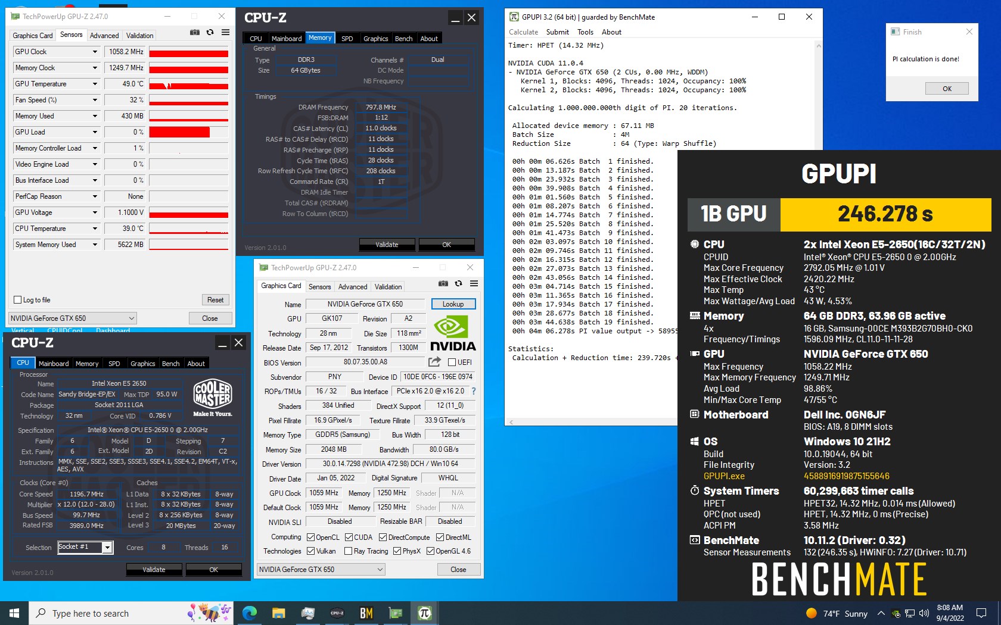The width and height of the screenshot is (1001, 625).
Task: Click Lookup button in GPU-Z
Action: coord(453,304)
